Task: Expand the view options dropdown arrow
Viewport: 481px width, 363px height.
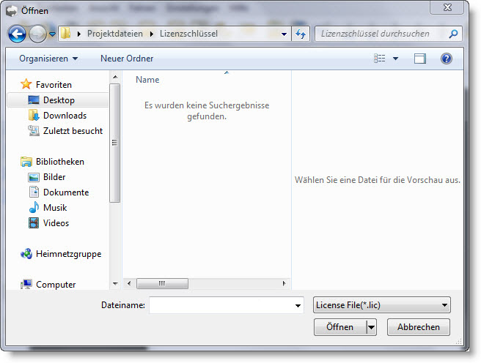Action: pos(396,59)
